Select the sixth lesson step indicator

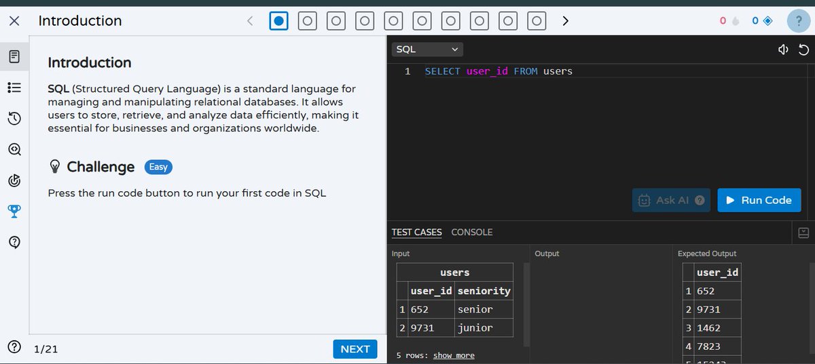pos(422,21)
